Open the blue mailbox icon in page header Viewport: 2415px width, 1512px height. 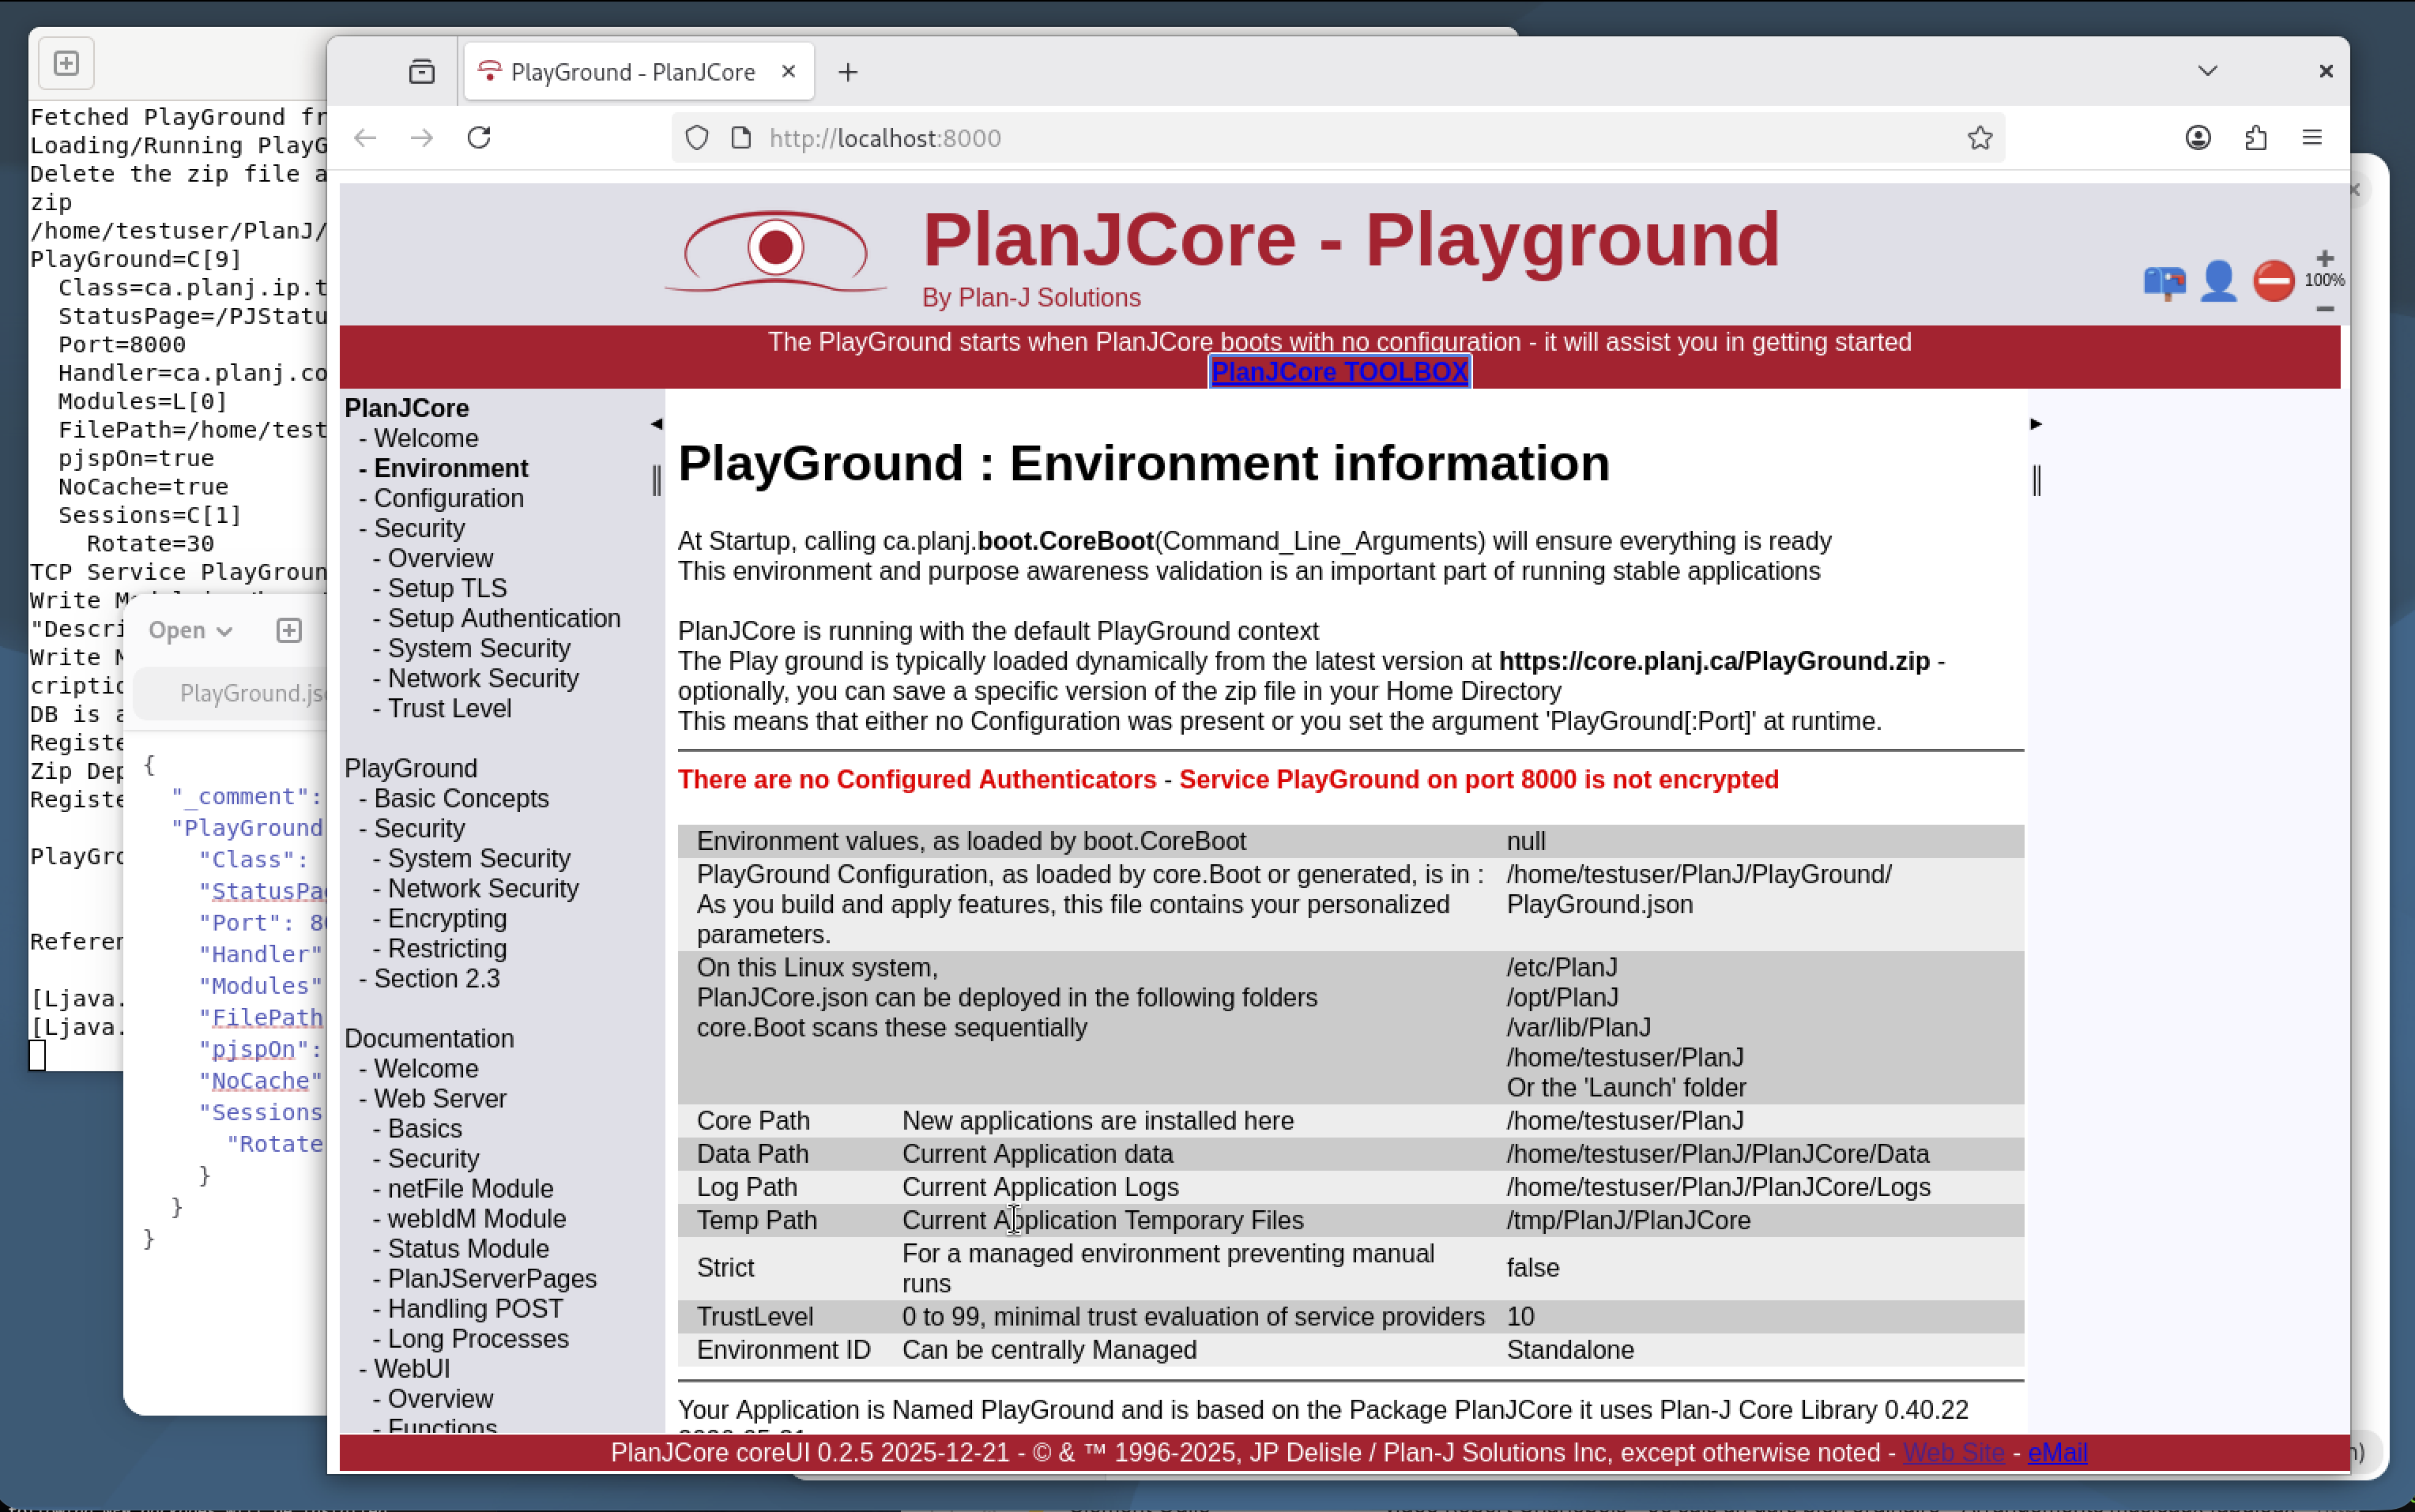2164,282
